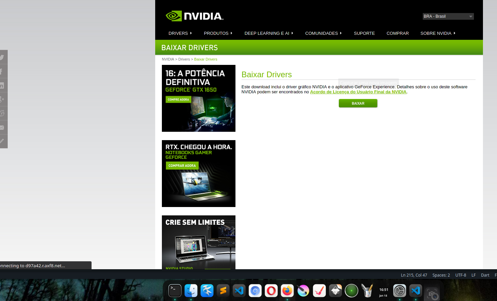This screenshot has width=497, height=301.
Task: Open first Visual Studio Code dock icon
Action: pyautogui.click(x=239, y=291)
